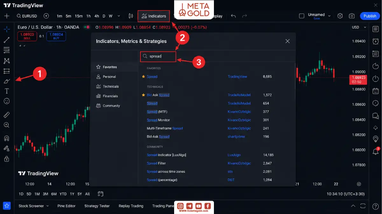382x214 pixels.
Task: Select the brush drawing tool
Action: tap(7, 81)
